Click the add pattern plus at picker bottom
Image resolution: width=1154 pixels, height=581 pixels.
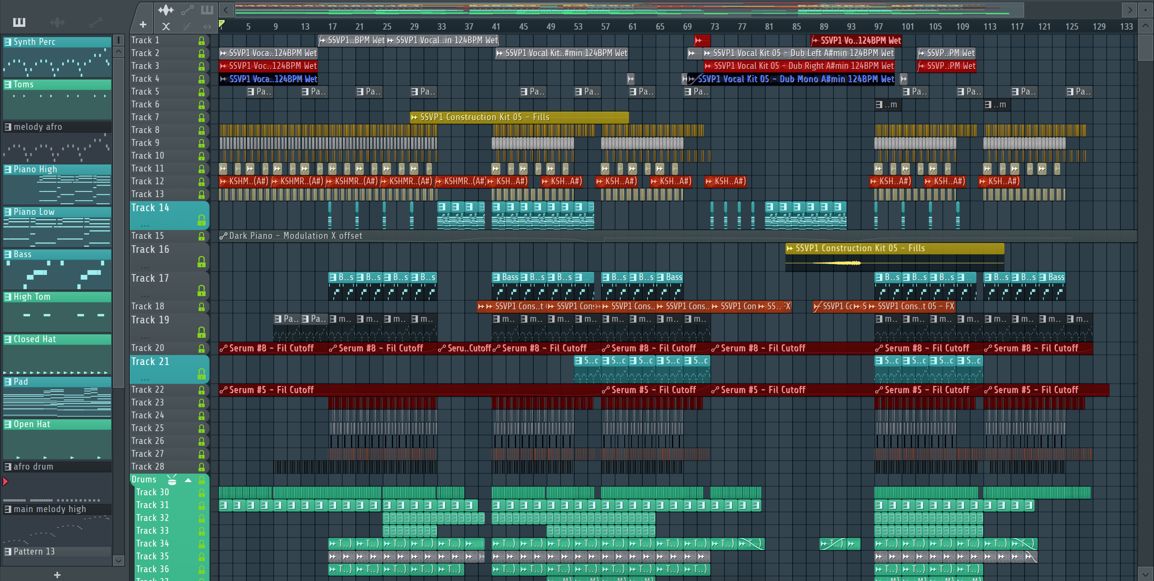(x=57, y=575)
